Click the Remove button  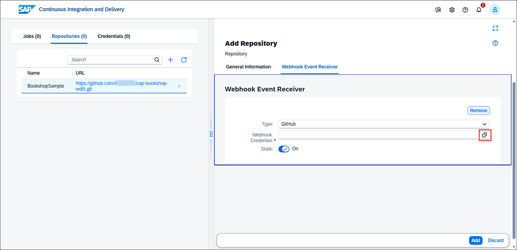(479, 110)
